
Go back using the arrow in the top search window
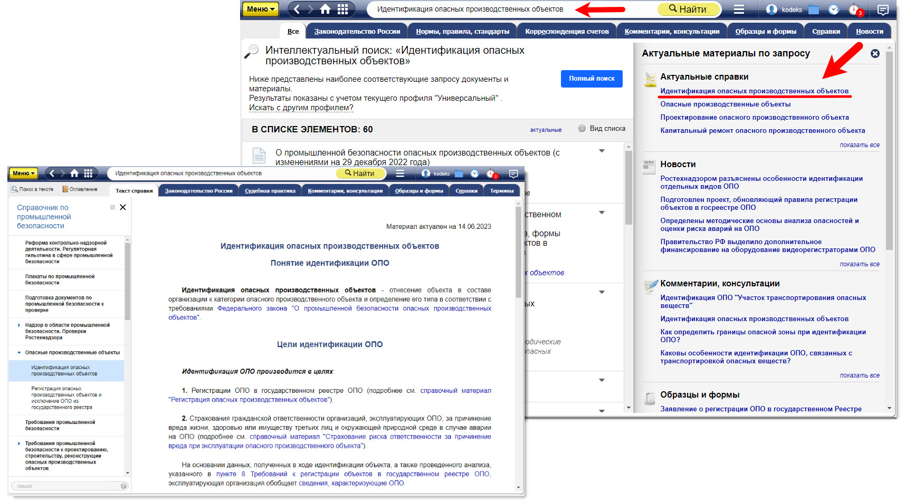tap(297, 9)
